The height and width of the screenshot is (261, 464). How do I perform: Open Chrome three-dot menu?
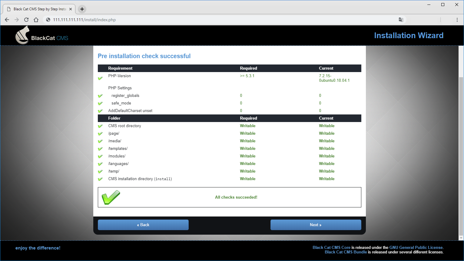pyautogui.click(x=457, y=20)
